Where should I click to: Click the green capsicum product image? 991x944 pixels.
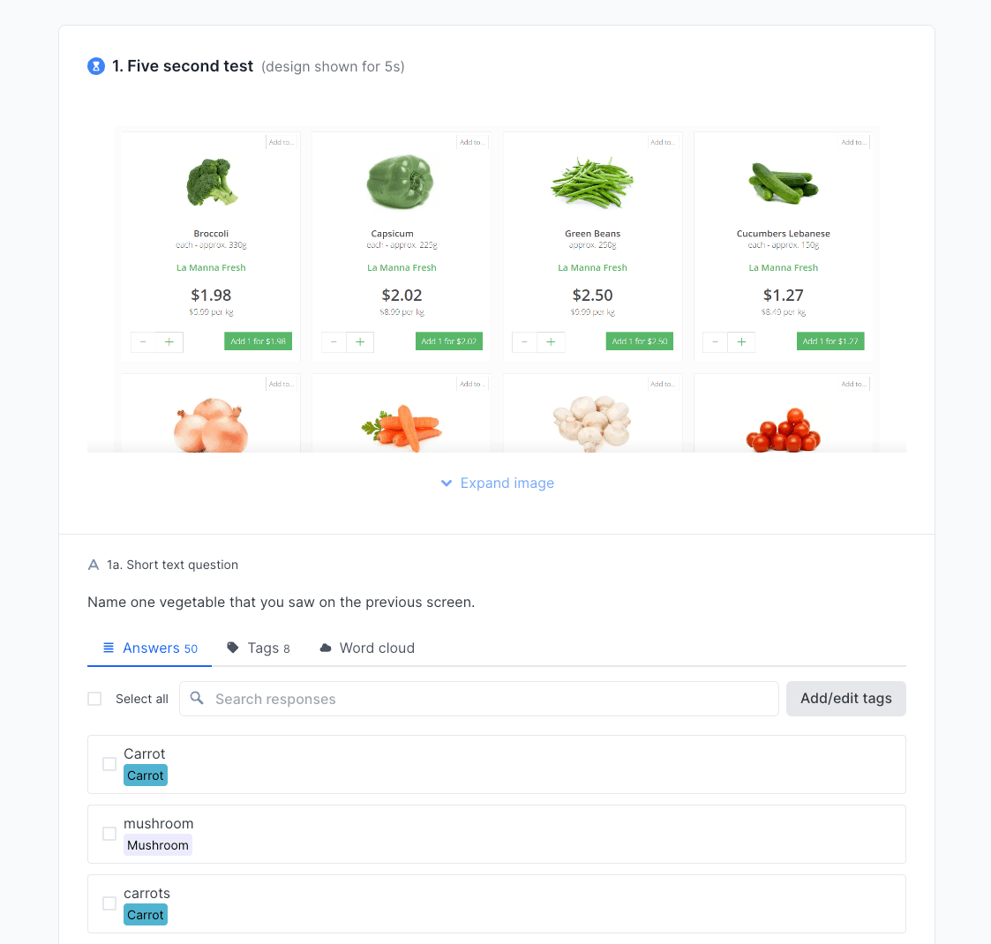pyautogui.click(x=402, y=183)
